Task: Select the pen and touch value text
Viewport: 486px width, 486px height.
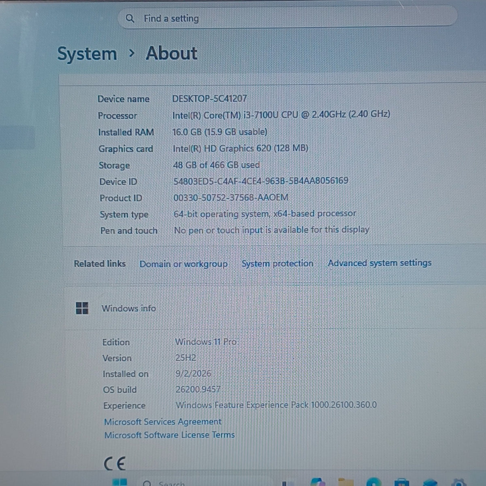Action: (271, 230)
